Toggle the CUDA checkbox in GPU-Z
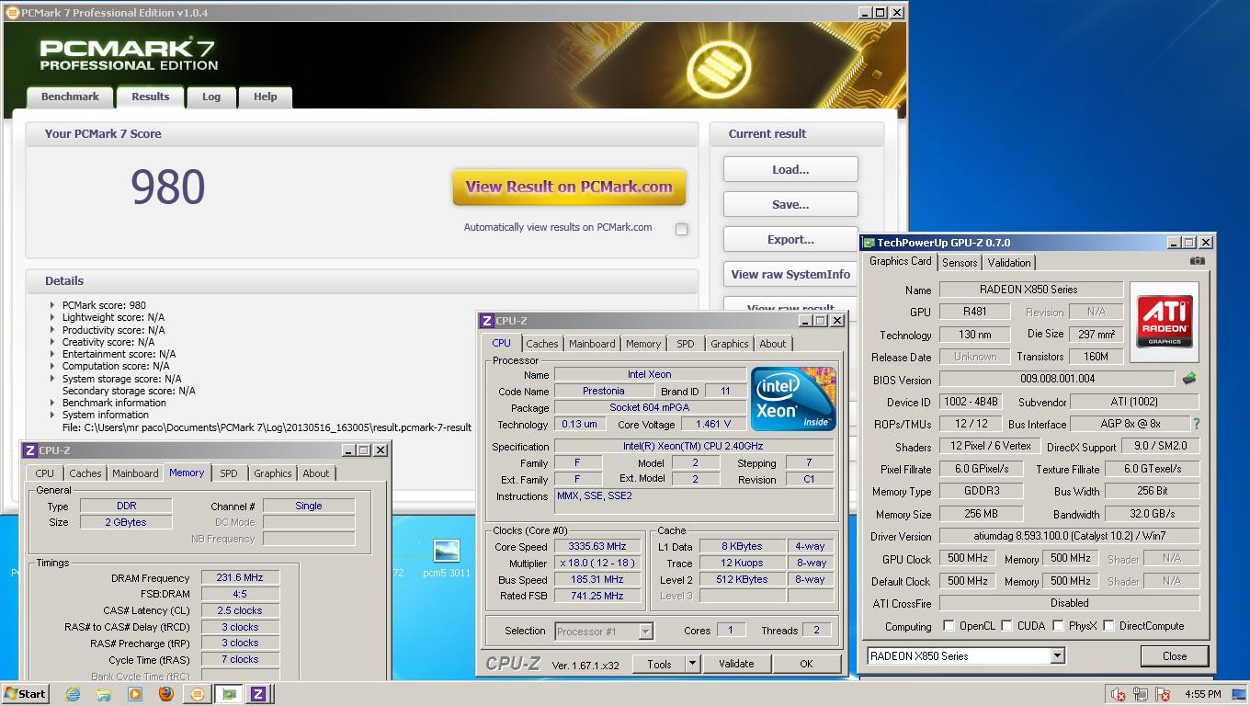The height and width of the screenshot is (706, 1250). tap(1006, 626)
